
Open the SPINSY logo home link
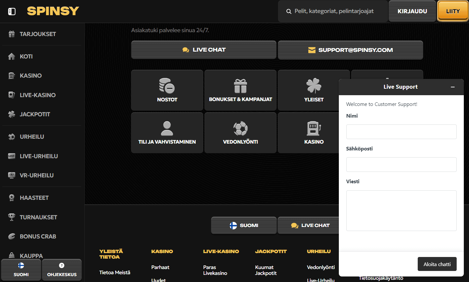(53, 11)
